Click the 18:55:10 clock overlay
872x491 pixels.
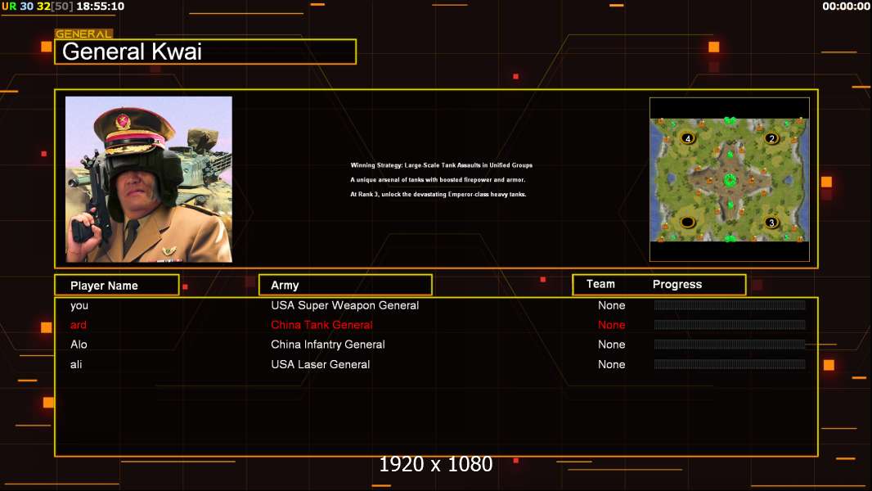coord(100,7)
